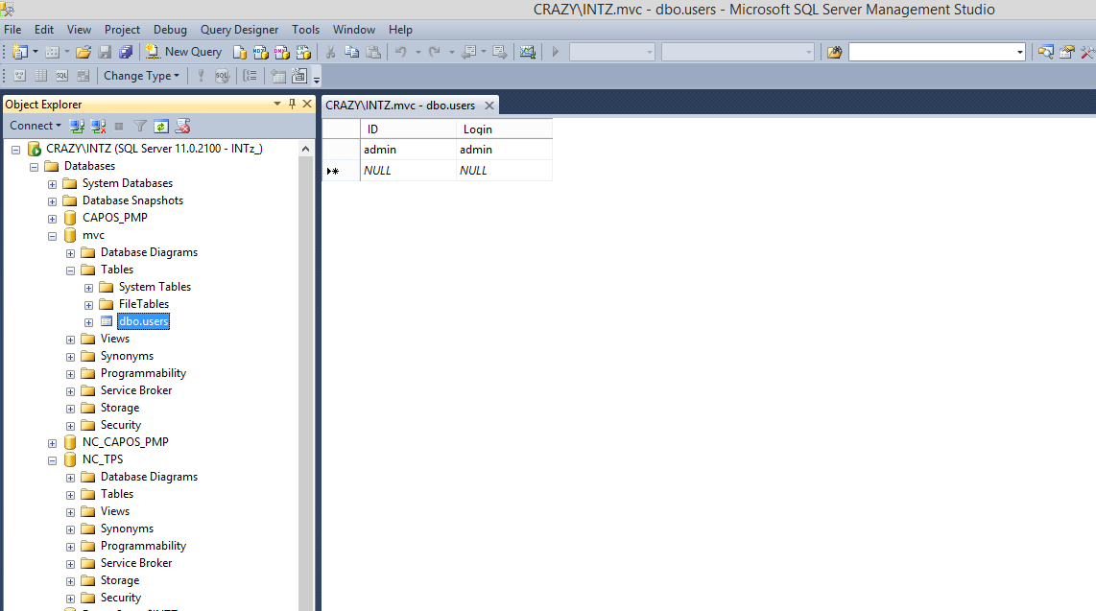This screenshot has width=1096, height=611.
Task: Click the XMLA query icon
Action: click(x=303, y=52)
